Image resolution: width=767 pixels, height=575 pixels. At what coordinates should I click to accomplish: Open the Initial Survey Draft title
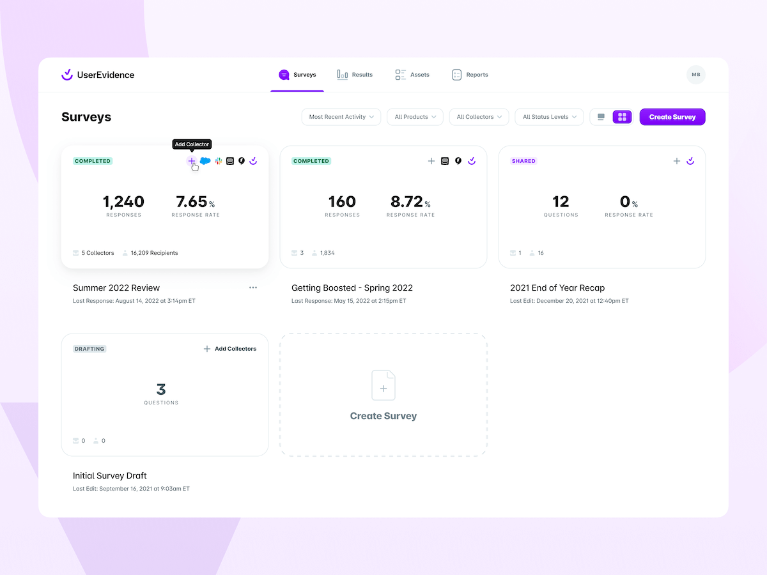[110, 475]
